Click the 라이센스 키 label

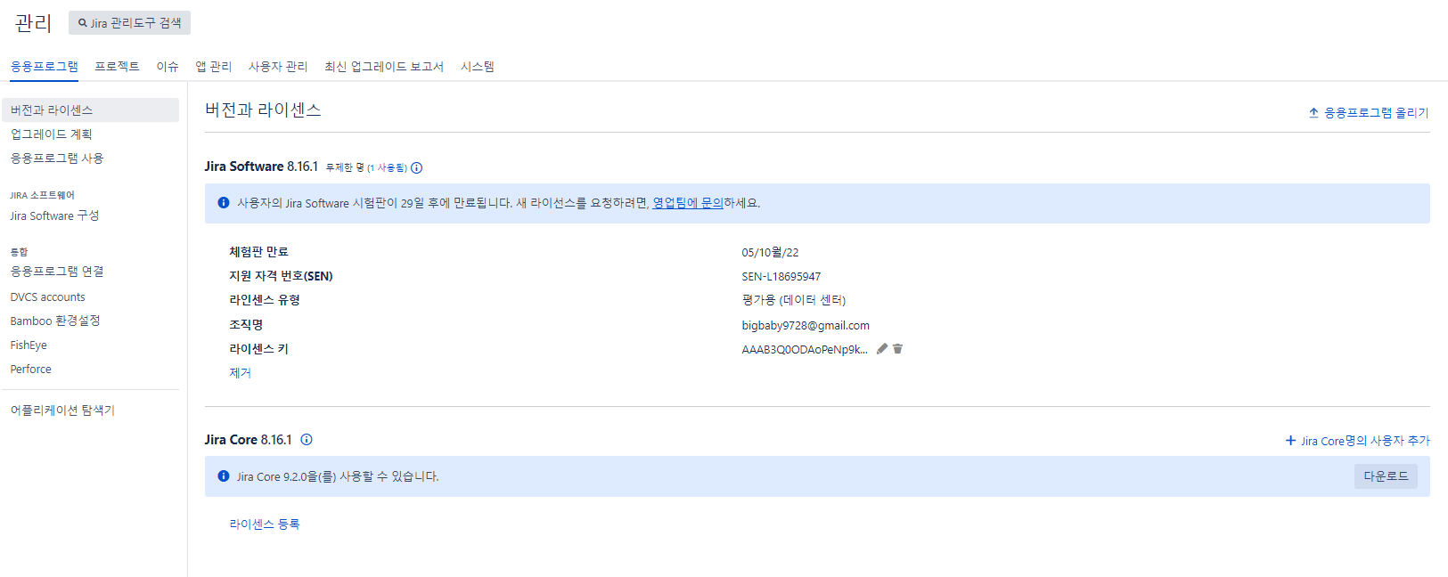pyautogui.click(x=259, y=349)
